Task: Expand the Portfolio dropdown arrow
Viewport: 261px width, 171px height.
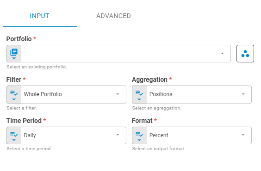Action: (x=222, y=54)
